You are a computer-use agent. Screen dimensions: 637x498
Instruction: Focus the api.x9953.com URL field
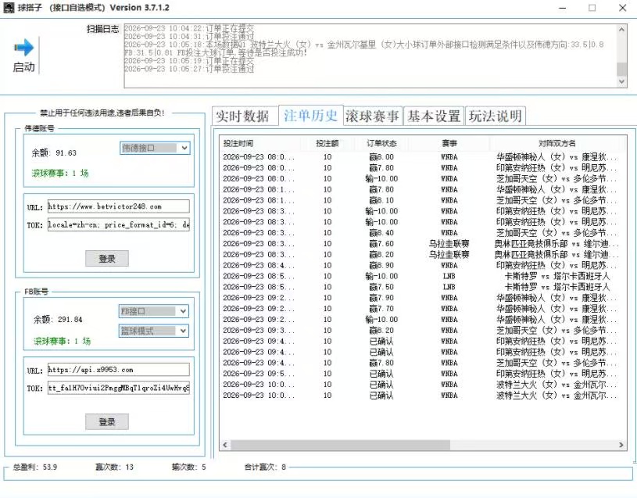tap(118, 370)
